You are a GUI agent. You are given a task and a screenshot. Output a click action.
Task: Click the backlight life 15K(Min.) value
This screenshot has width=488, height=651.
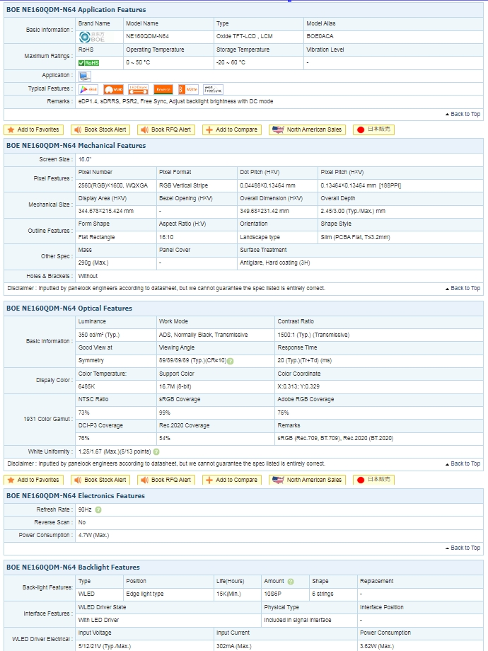click(x=228, y=594)
